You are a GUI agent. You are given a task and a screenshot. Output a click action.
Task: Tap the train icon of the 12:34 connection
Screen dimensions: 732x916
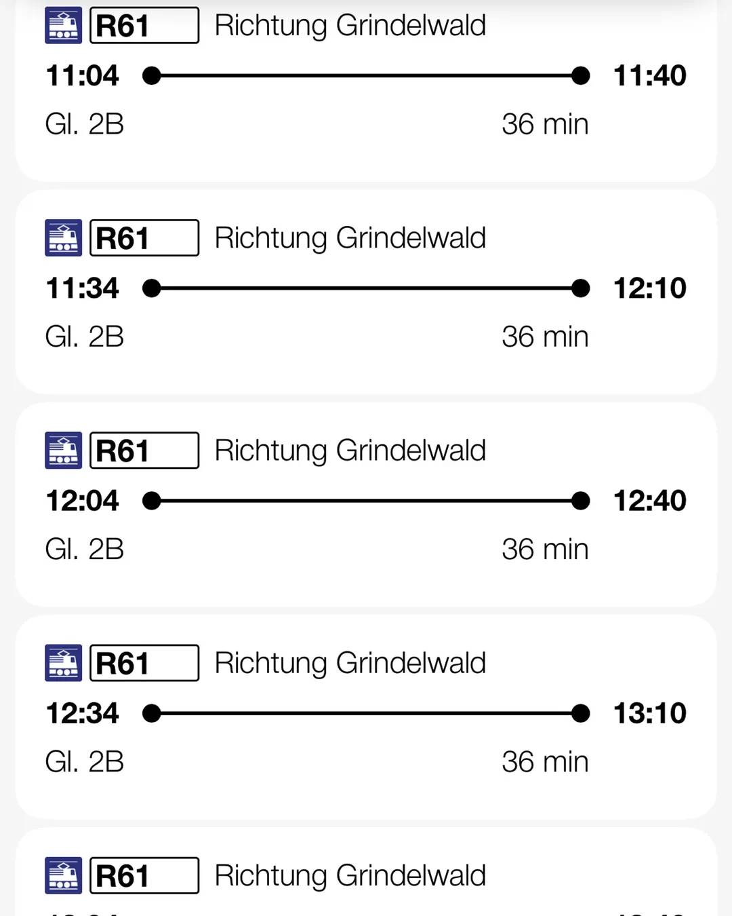tap(63, 663)
